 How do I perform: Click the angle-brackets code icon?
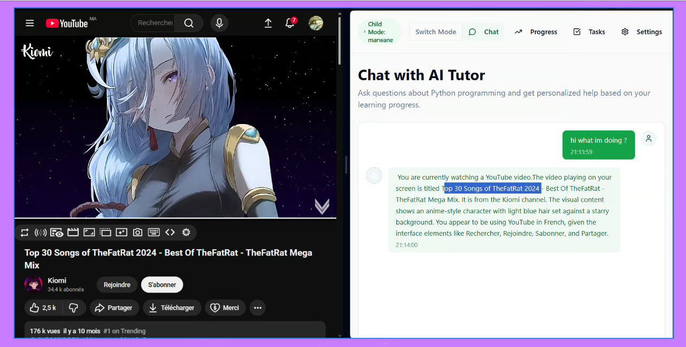click(170, 232)
